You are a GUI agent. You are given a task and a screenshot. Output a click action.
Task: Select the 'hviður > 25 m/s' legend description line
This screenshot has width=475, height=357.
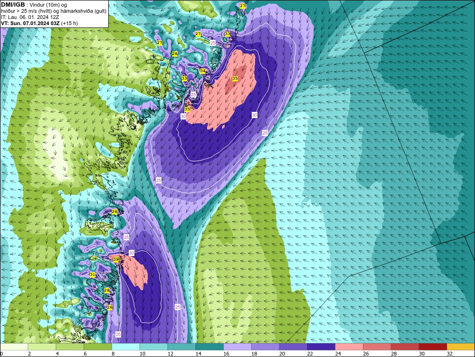coord(54,11)
